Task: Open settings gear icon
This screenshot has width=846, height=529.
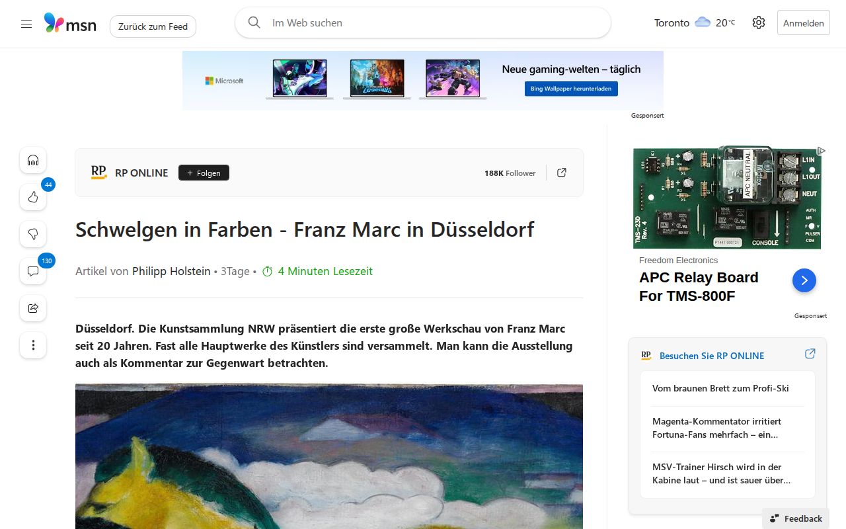Action: tap(759, 22)
